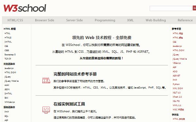Select the Programming navigation tab
The width and height of the screenshot is (196, 122).
tap(105, 20)
